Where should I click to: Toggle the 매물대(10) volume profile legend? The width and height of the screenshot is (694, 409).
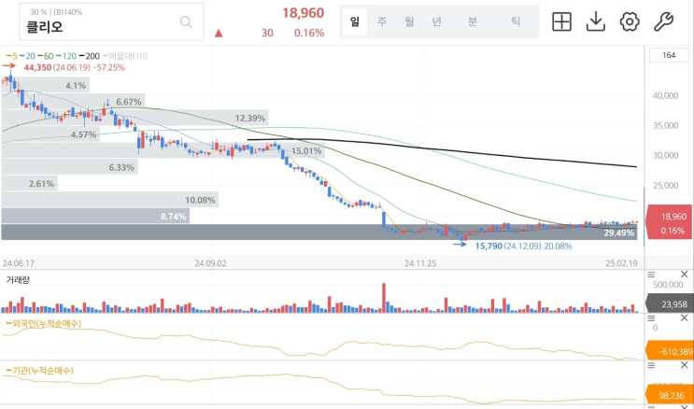click(x=125, y=56)
